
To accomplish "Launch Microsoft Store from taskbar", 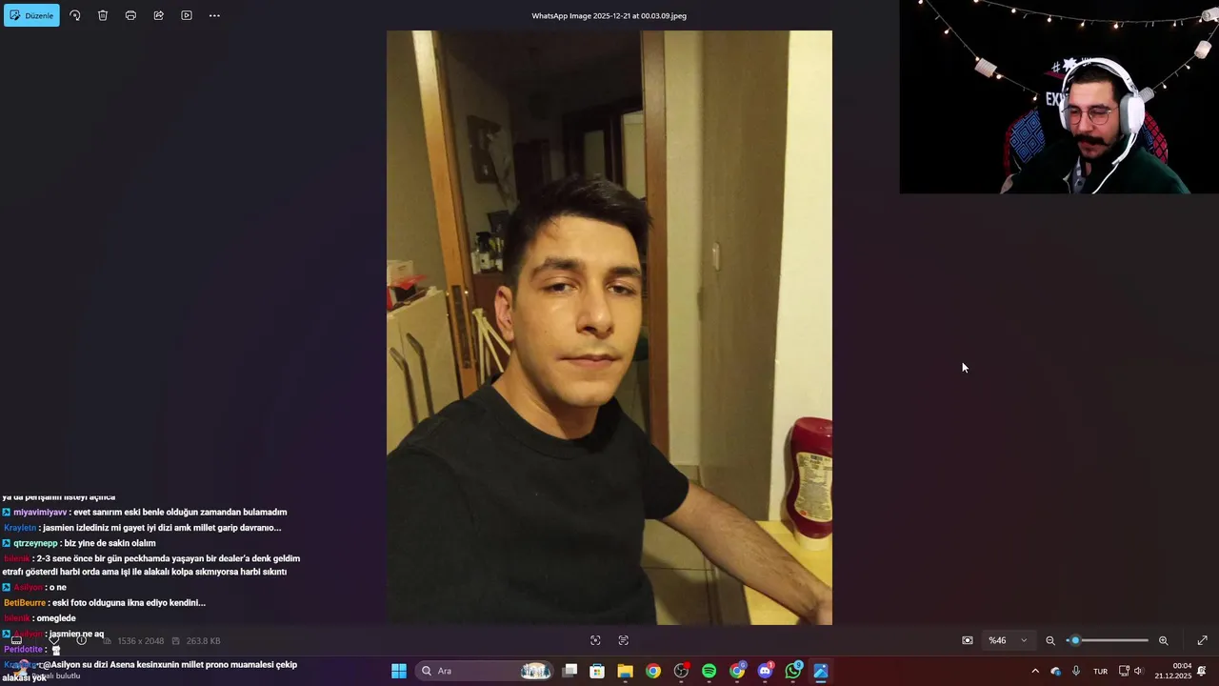I will coord(597,671).
